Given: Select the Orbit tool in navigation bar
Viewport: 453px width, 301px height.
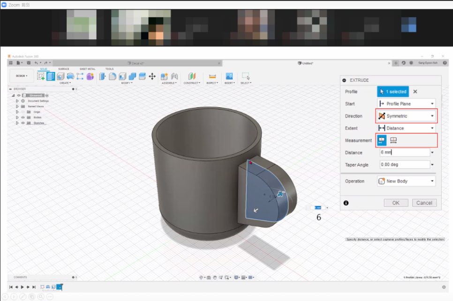Looking at the screenshot, I should point(201,277).
